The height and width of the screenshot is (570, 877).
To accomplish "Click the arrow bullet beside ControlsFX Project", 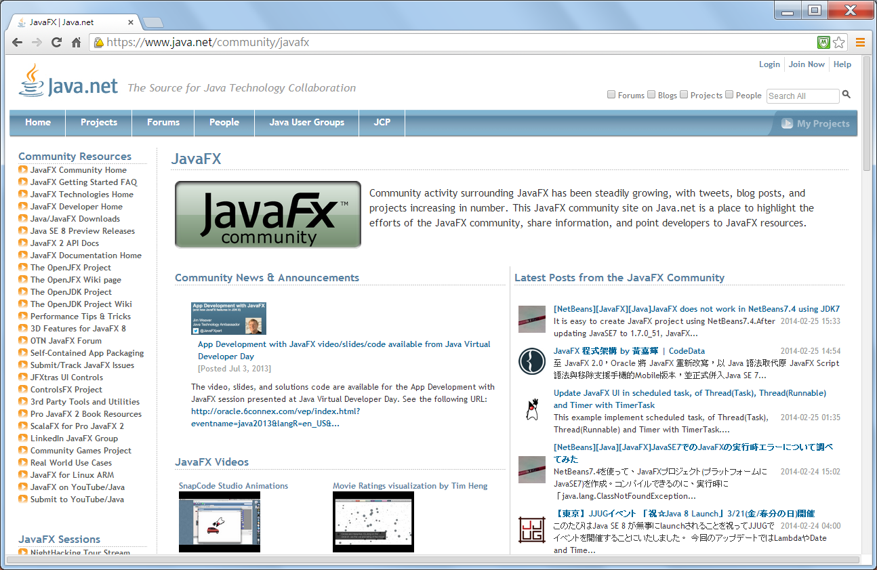I will (x=23, y=390).
